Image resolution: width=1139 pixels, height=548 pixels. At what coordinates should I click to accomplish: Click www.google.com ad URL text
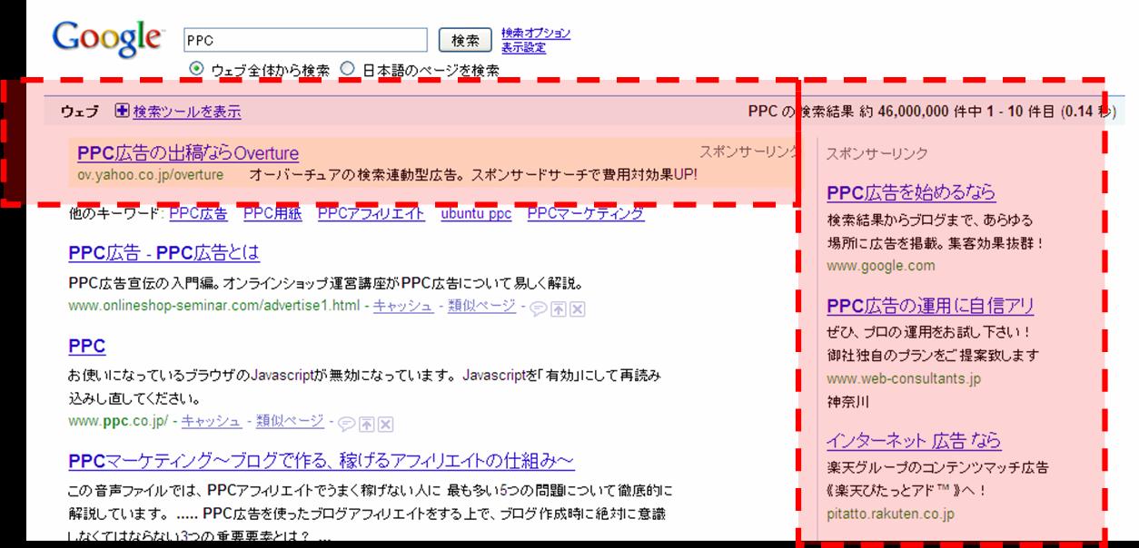881,266
